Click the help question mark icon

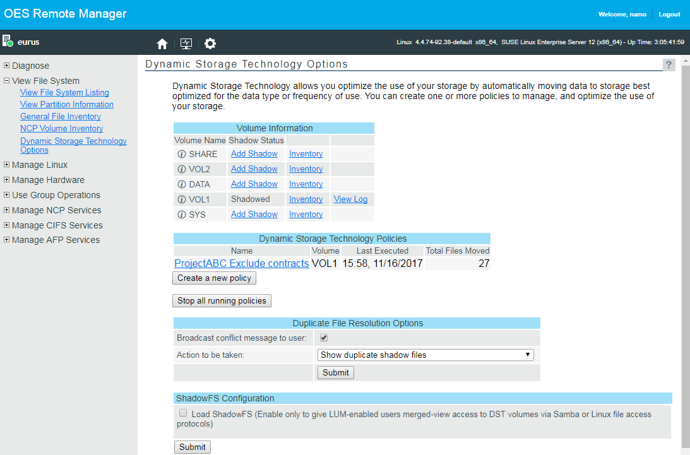pos(669,65)
